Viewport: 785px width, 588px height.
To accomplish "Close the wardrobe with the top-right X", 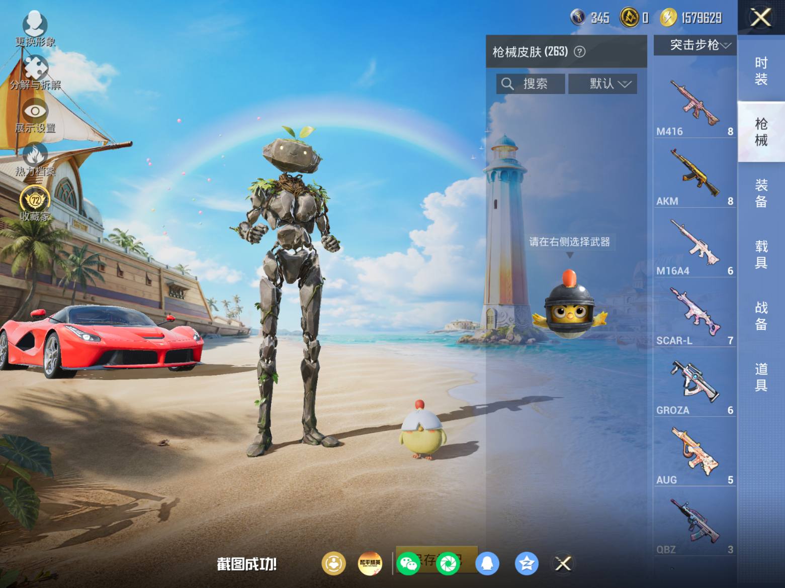I will 761,18.
